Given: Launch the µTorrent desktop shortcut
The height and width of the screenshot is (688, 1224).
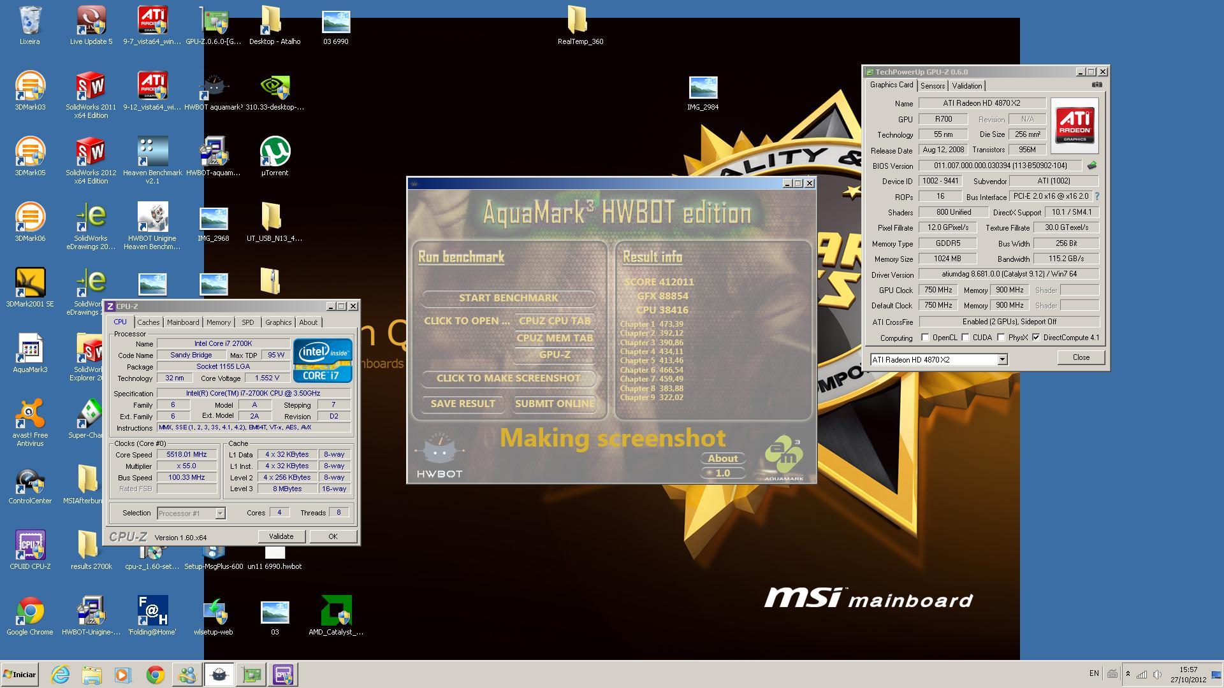Looking at the screenshot, I should [275, 157].
